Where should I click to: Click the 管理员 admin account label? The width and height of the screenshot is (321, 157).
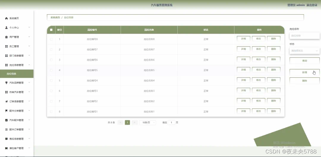pos(296,5)
